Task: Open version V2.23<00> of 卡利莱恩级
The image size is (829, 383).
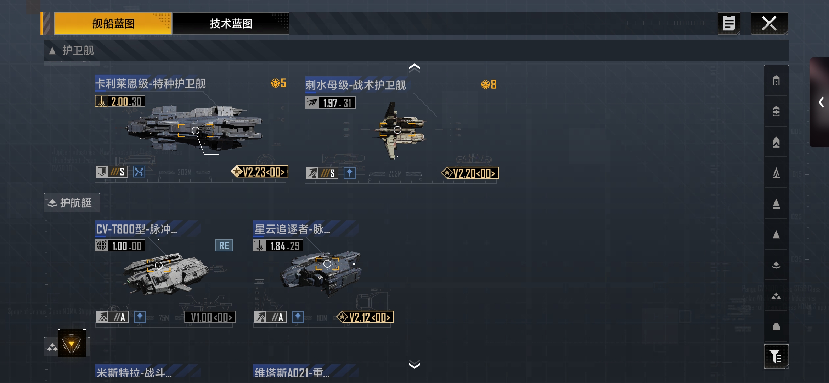Action: click(x=260, y=172)
